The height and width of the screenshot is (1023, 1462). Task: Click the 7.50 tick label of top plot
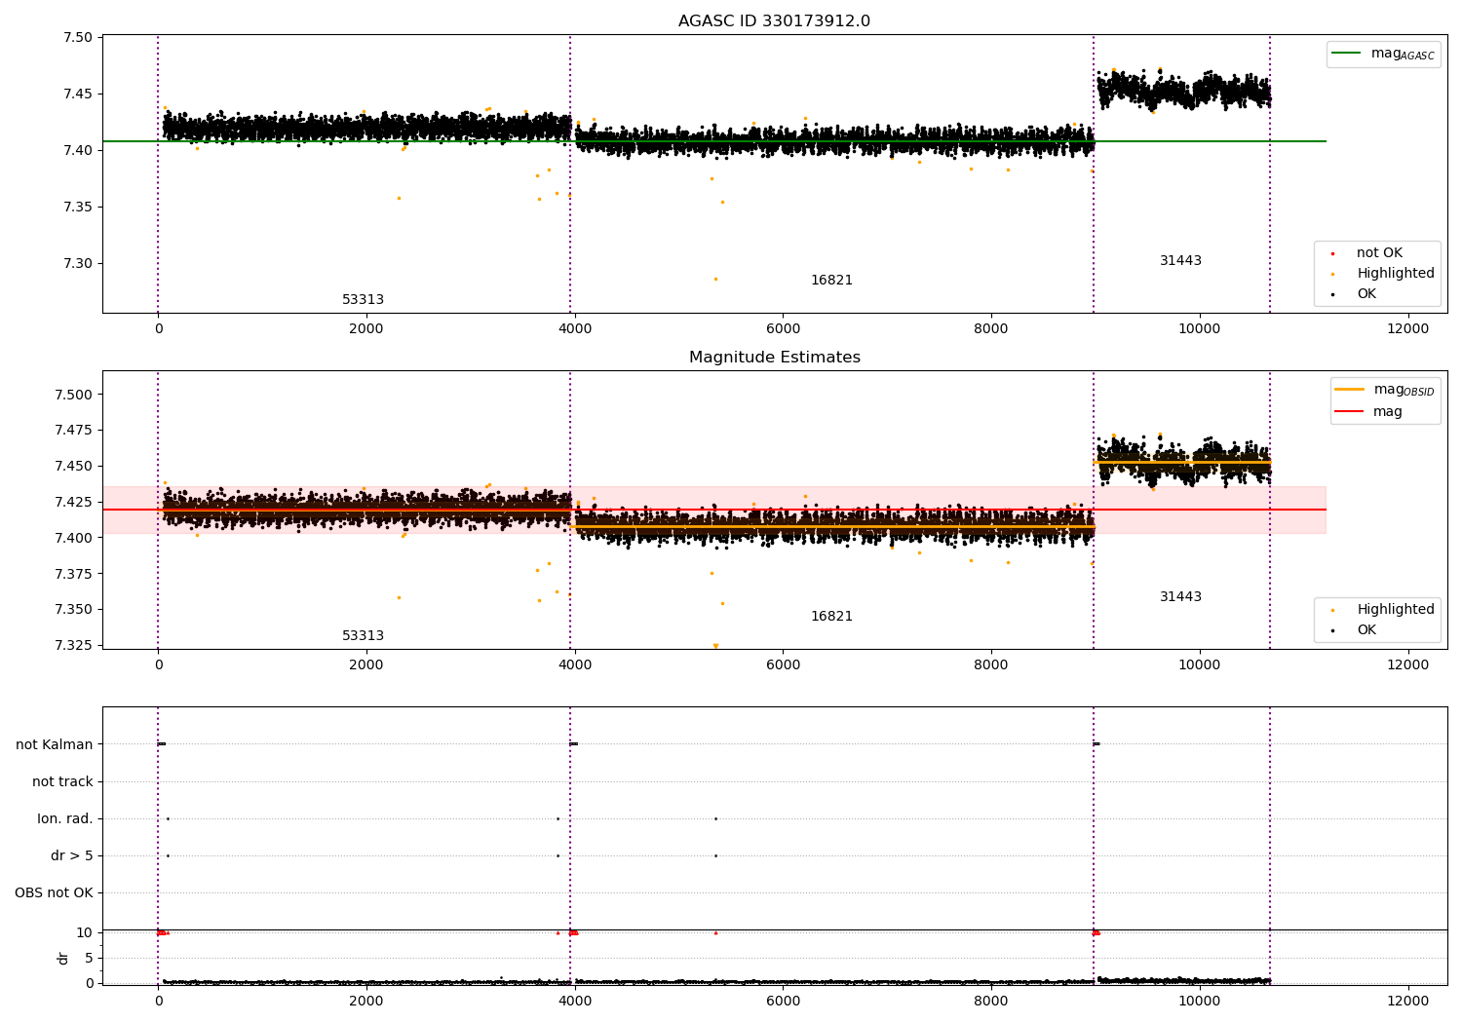coord(78,38)
